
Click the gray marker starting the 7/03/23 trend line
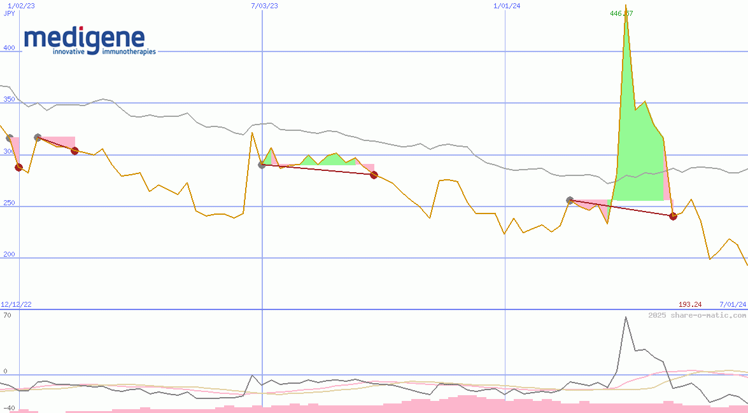262,165
